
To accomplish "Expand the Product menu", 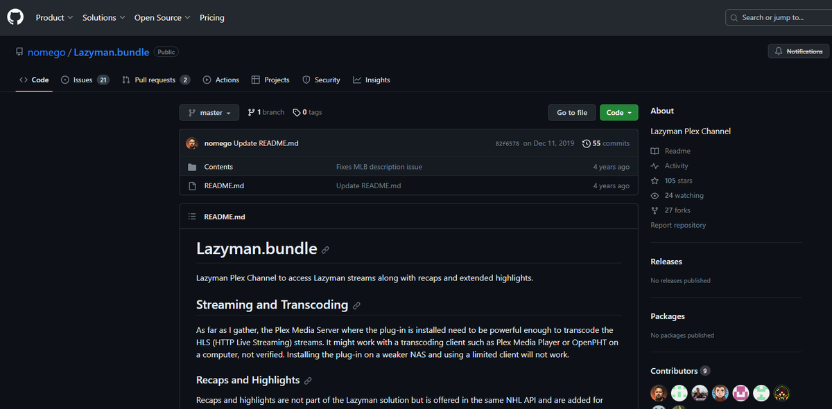I will (54, 17).
